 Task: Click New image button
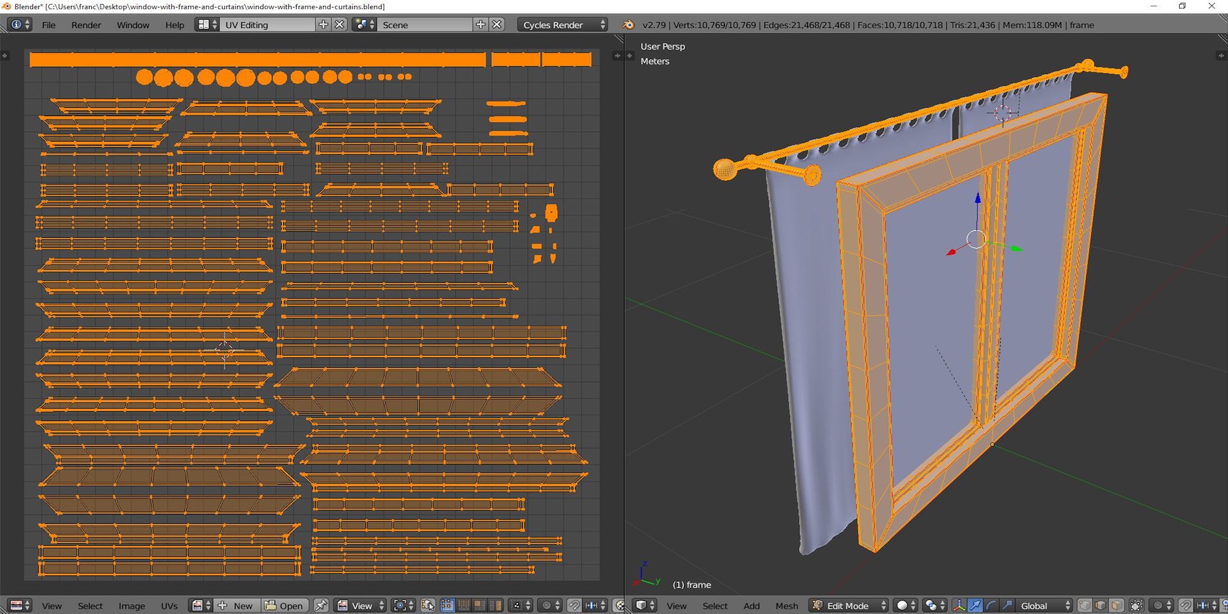point(236,606)
